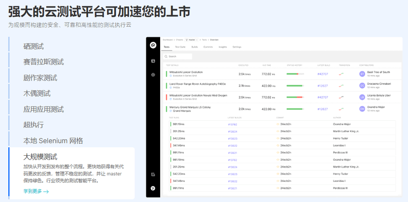Viewport: 408px width, 202px height.
Task: Expand the 超执行 list item
Action: tap(34, 125)
